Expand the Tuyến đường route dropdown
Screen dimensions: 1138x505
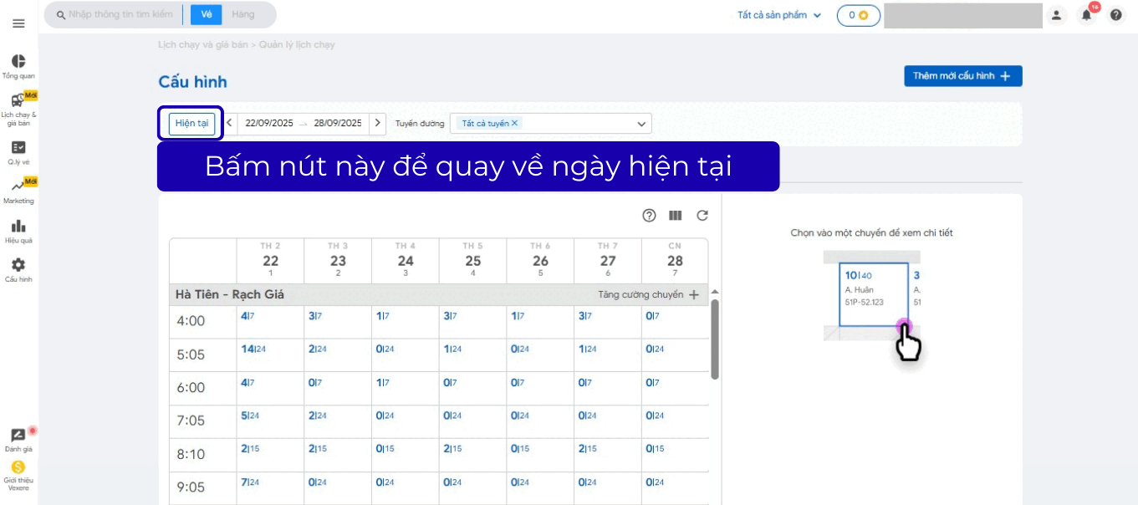pos(641,124)
